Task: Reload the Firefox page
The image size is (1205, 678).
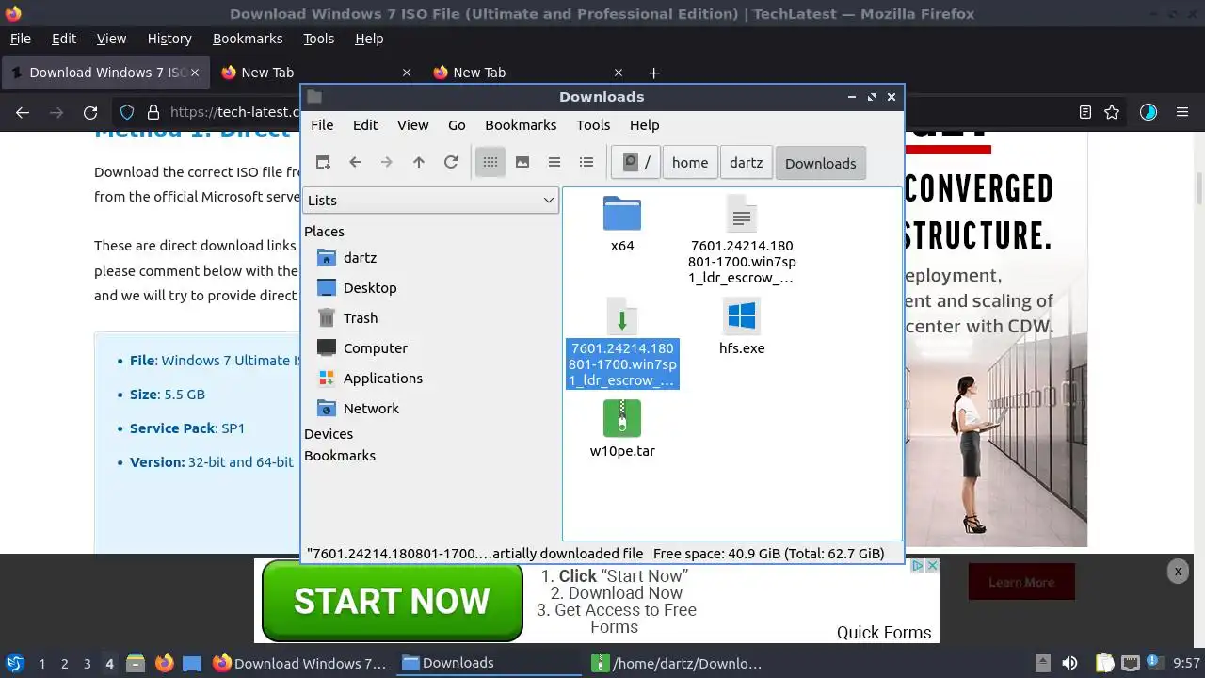Action: 90,112
